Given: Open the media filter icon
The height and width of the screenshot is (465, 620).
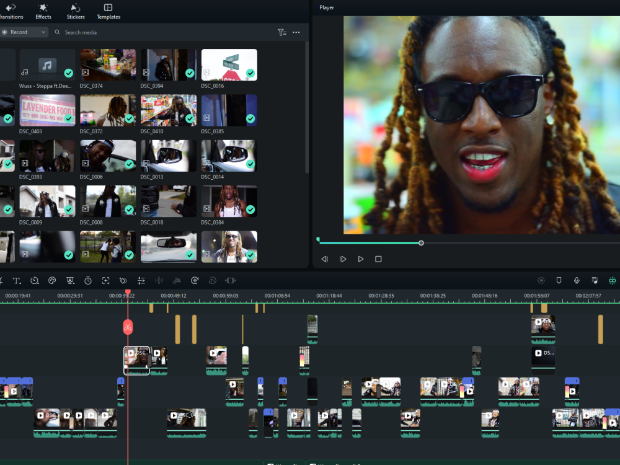Looking at the screenshot, I should (282, 32).
